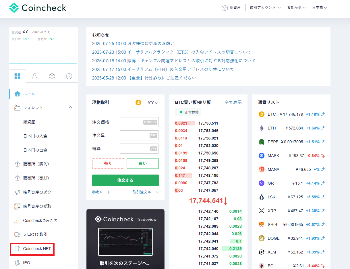The image size is (350, 269).
Task: Select the dashboard grid tab icon
Action: pyautogui.click(x=18, y=76)
